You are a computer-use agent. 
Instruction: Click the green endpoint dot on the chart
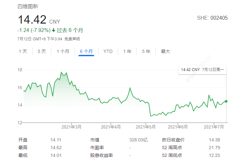(x=226, y=101)
